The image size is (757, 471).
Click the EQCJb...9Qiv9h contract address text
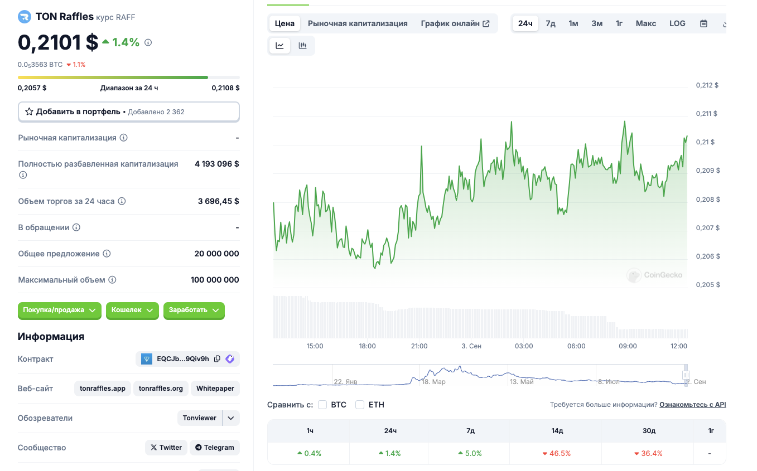[183, 359]
